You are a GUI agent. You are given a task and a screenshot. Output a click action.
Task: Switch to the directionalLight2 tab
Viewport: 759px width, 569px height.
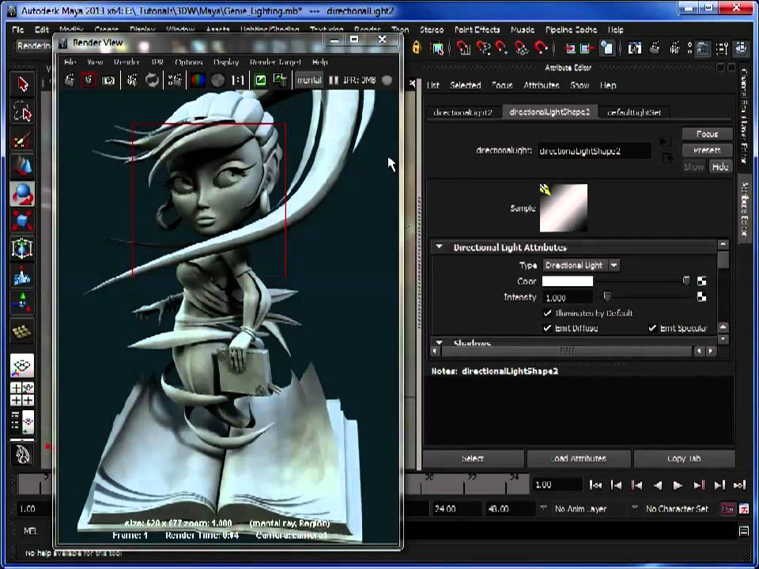point(463,112)
